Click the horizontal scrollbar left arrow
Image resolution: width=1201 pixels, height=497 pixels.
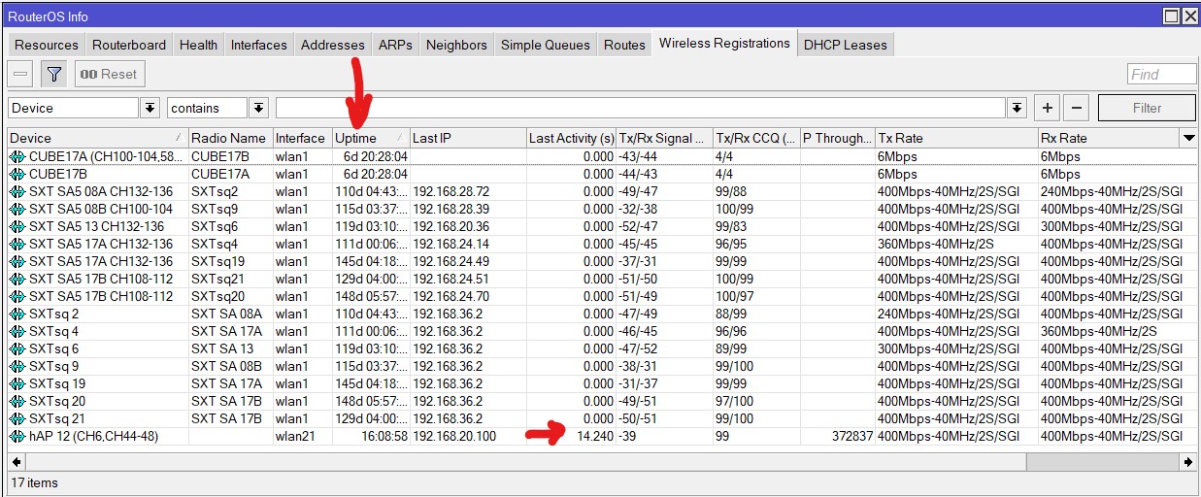(x=17, y=462)
